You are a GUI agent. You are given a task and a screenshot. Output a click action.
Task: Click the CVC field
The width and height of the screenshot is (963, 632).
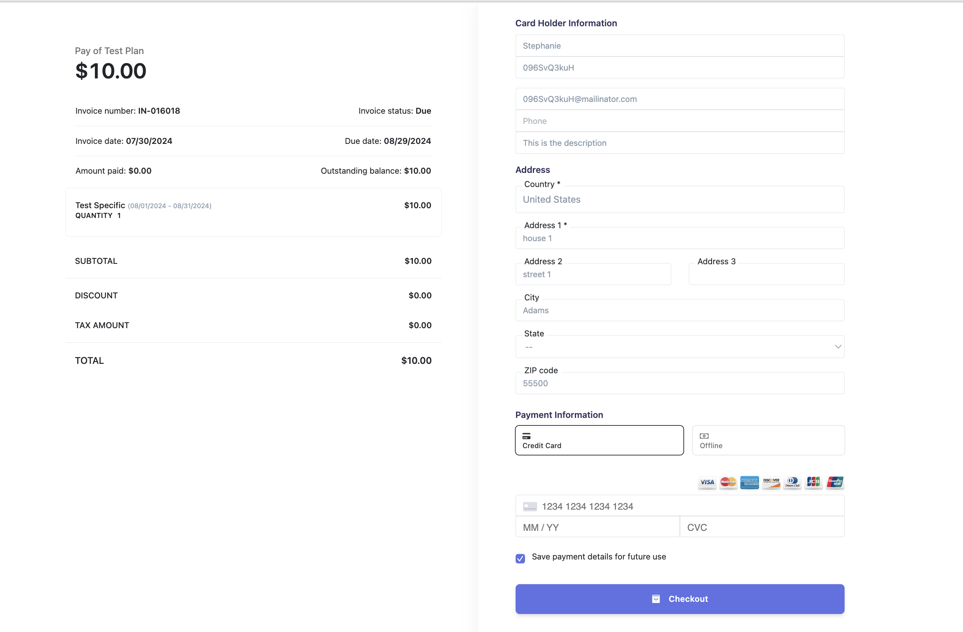pyautogui.click(x=762, y=527)
